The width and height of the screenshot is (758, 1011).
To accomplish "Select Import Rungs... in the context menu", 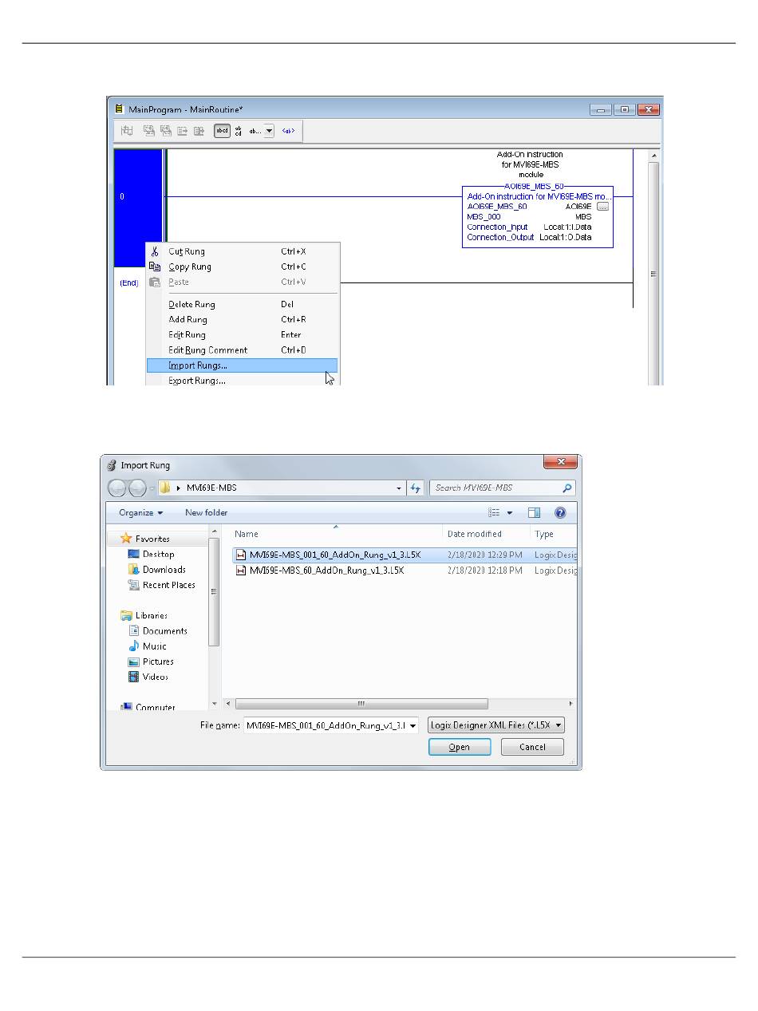I will tap(243, 365).
